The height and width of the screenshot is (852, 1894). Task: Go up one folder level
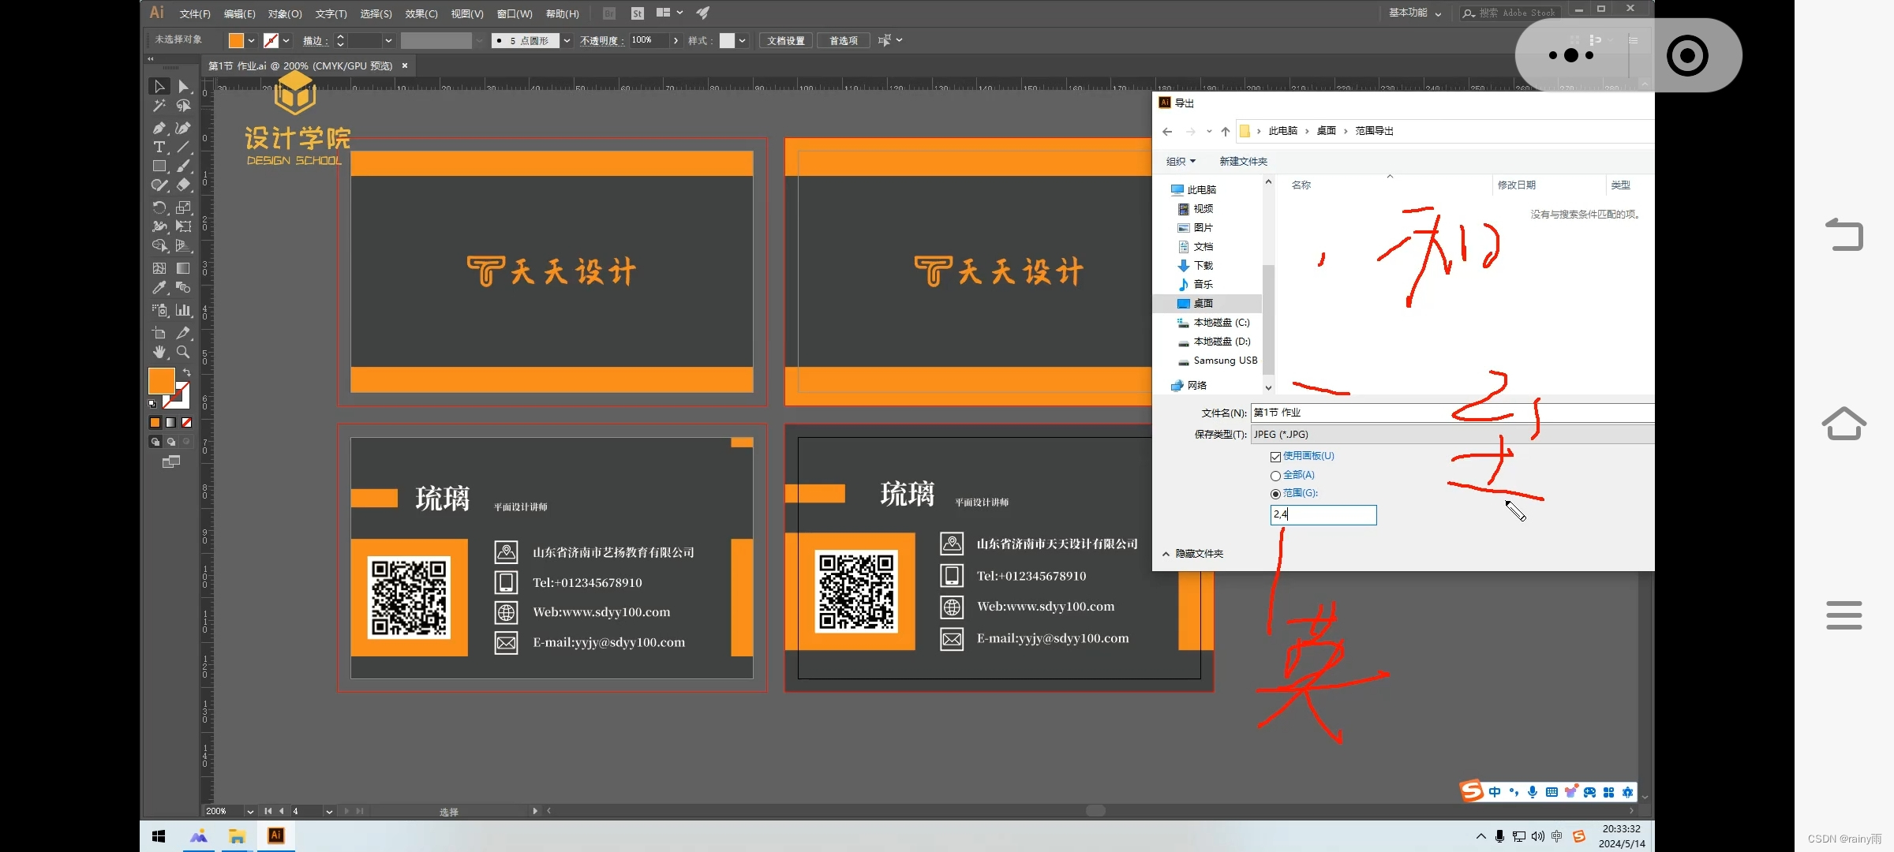1226,132
